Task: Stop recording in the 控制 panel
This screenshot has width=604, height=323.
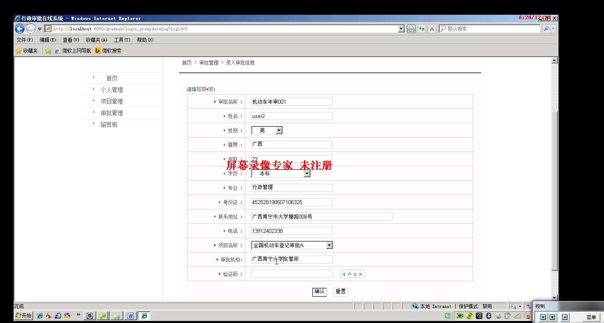Action: click(553, 317)
